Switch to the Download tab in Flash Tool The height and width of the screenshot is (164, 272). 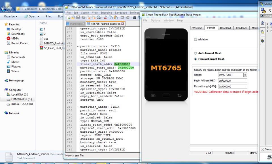226,28
